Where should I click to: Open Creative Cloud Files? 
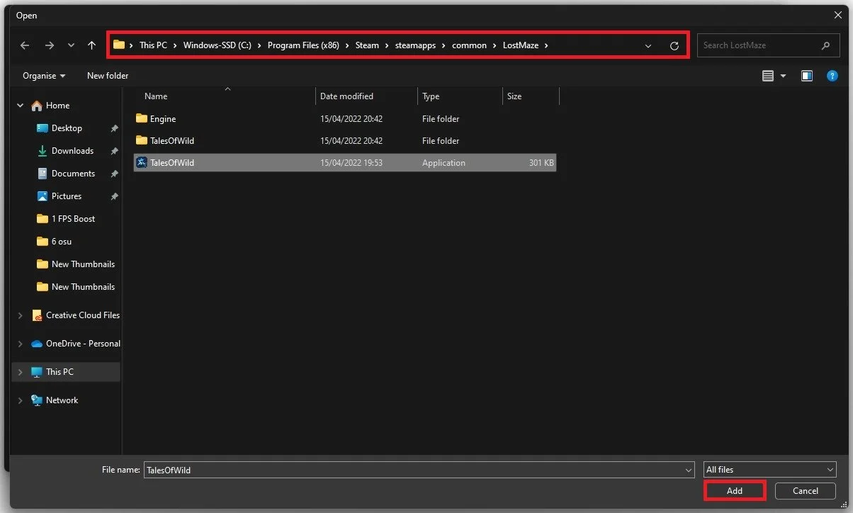[x=83, y=315]
